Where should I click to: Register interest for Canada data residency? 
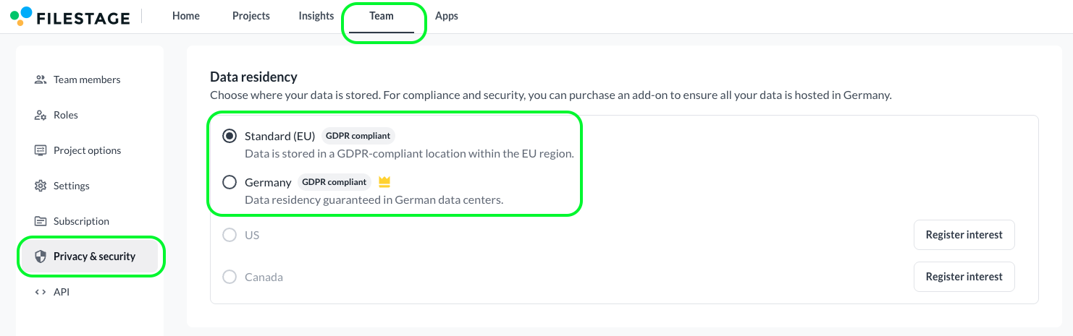coord(964,277)
